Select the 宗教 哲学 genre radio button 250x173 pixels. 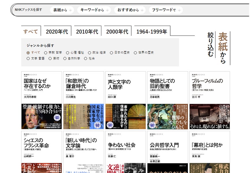click(46, 53)
